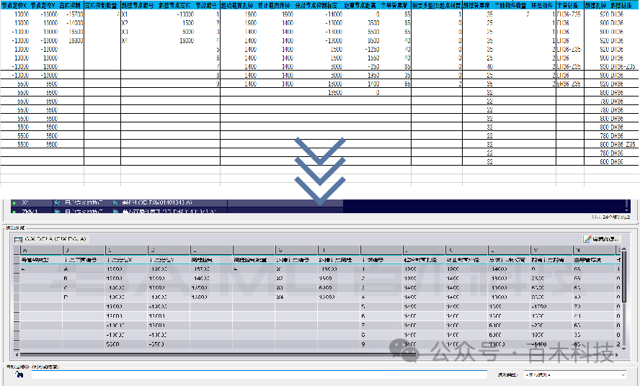Click the pencil icon on the edit parameters button

click(x=589, y=238)
